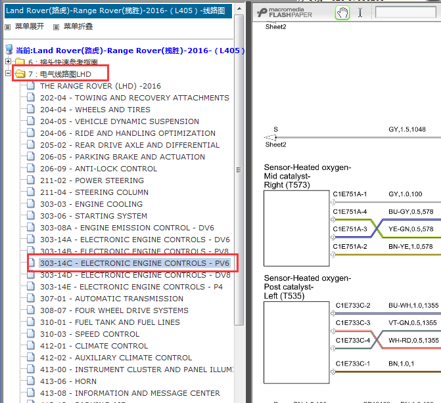Click the Macromedia FlashPaper logo

pos(285,12)
